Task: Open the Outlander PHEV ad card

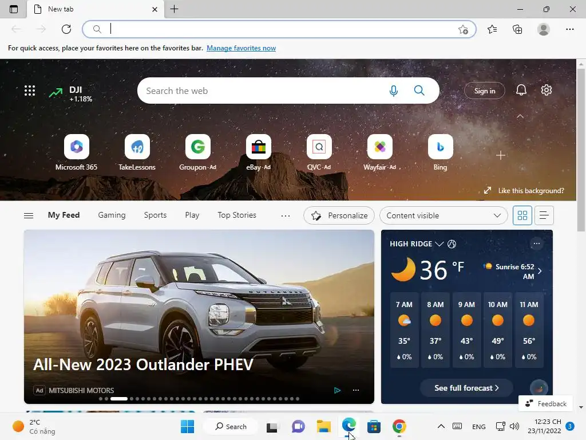Action: coord(199,316)
